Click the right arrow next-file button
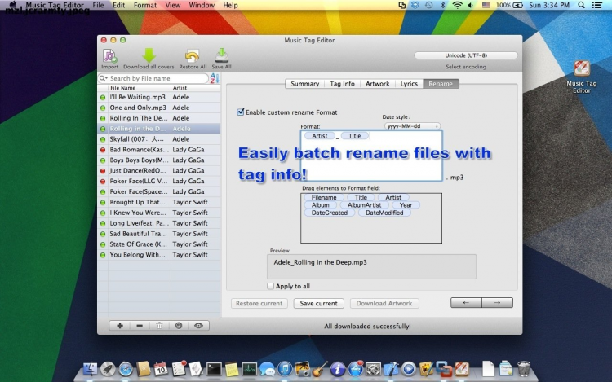Viewport: 612px width, 382px height. point(497,302)
